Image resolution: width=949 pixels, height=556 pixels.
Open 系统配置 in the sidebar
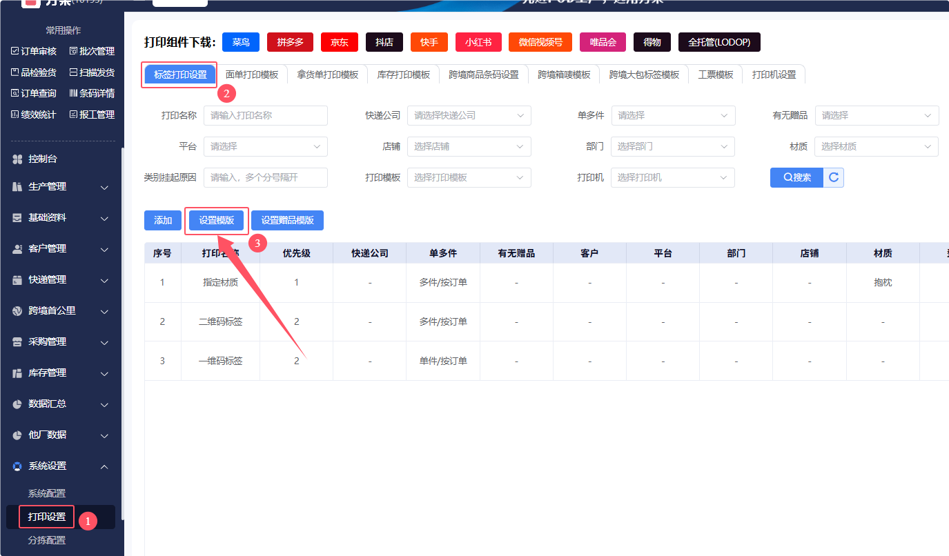coord(47,493)
